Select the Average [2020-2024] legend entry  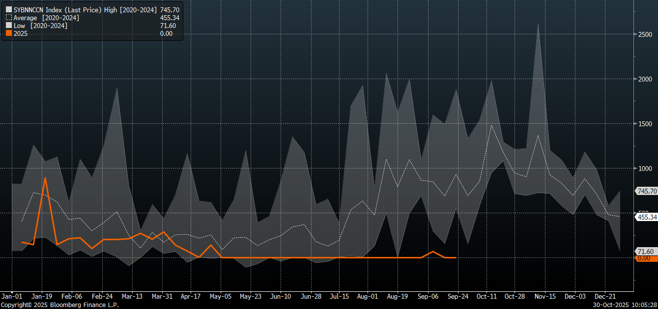(46, 18)
